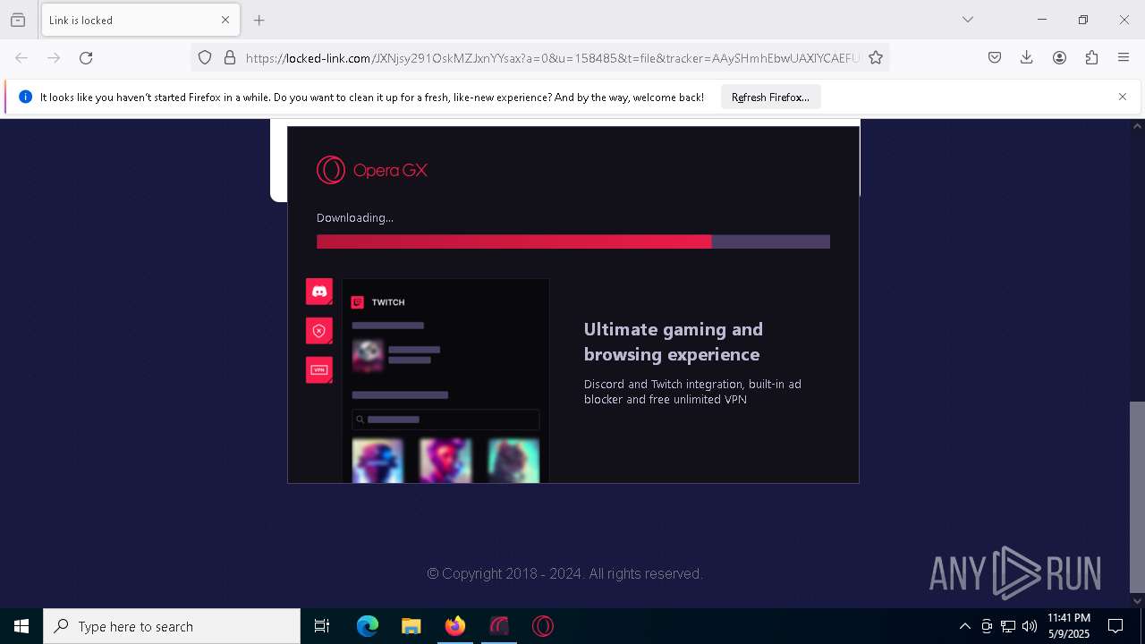Open the red Opera taskbar icon

(542, 626)
